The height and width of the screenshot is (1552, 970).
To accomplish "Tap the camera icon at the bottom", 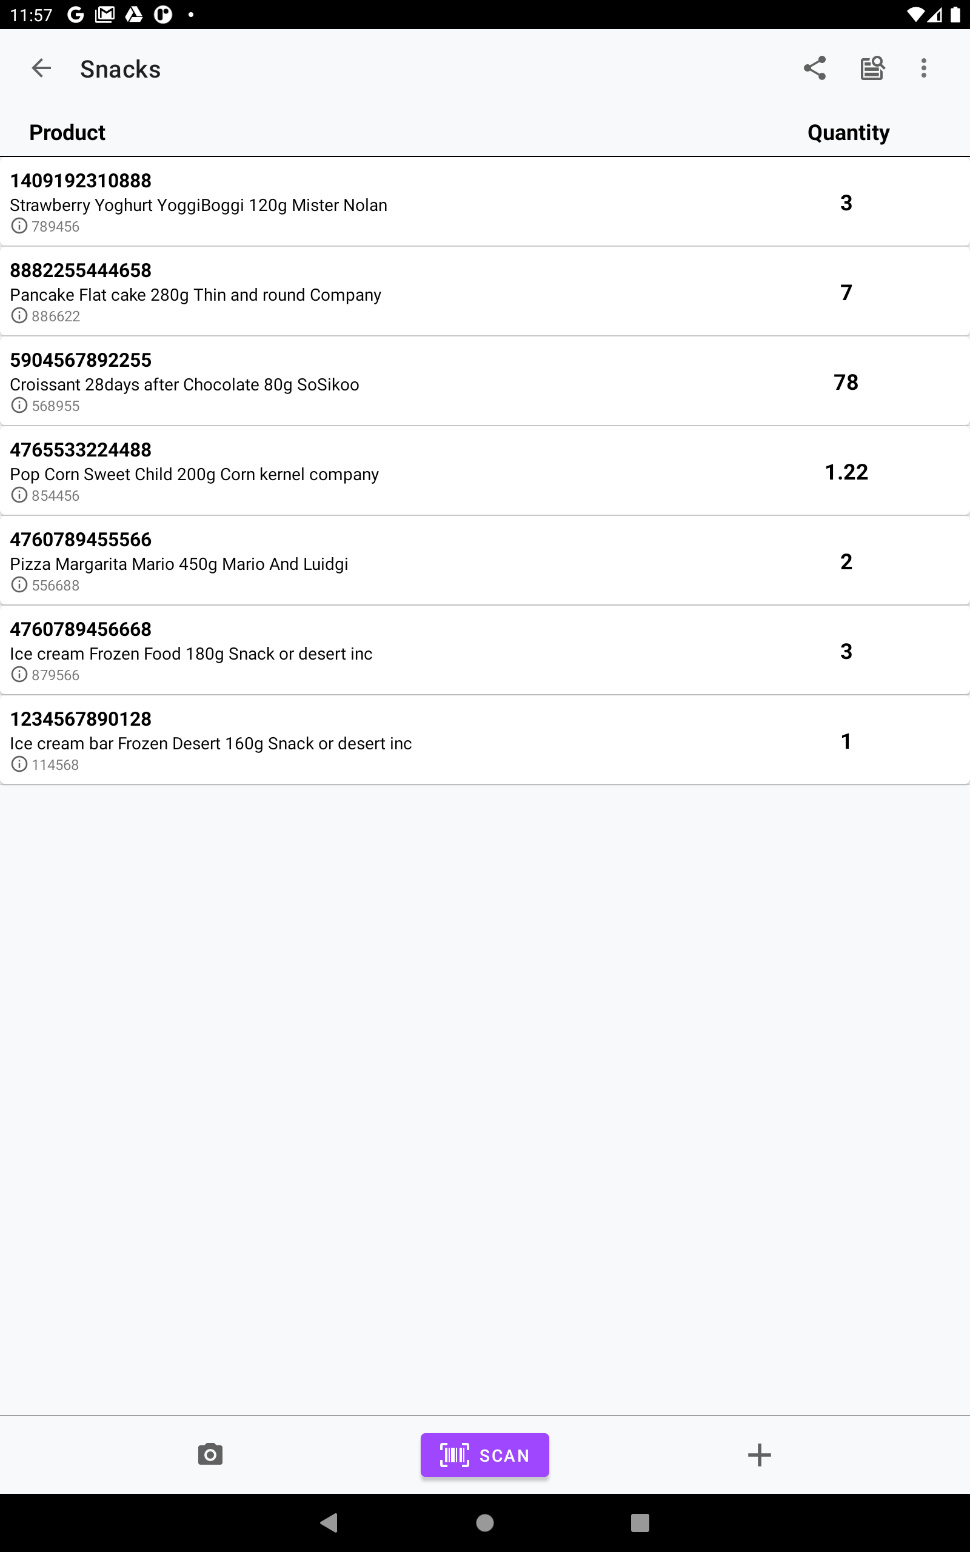I will click(x=210, y=1454).
